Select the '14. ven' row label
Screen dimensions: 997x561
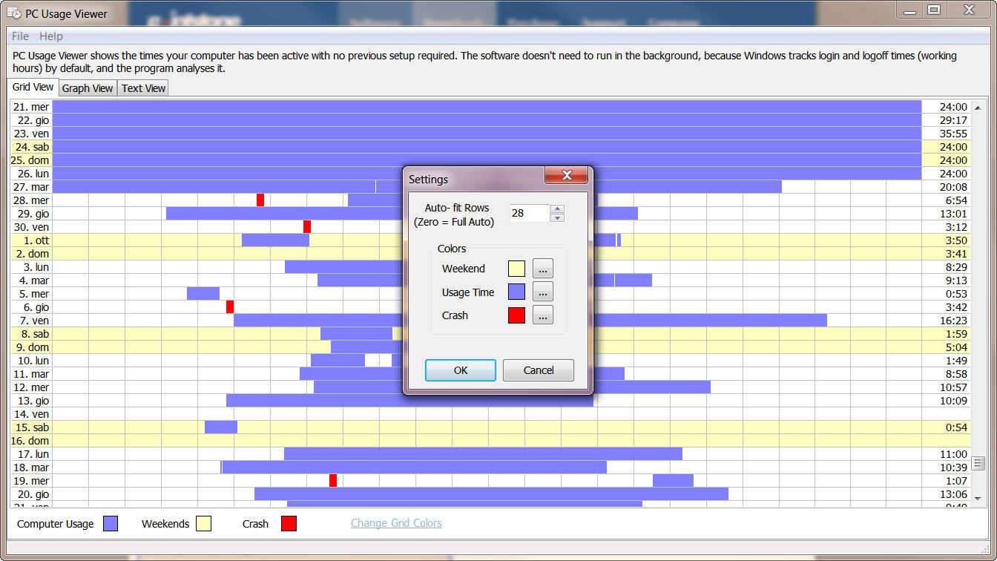point(31,414)
